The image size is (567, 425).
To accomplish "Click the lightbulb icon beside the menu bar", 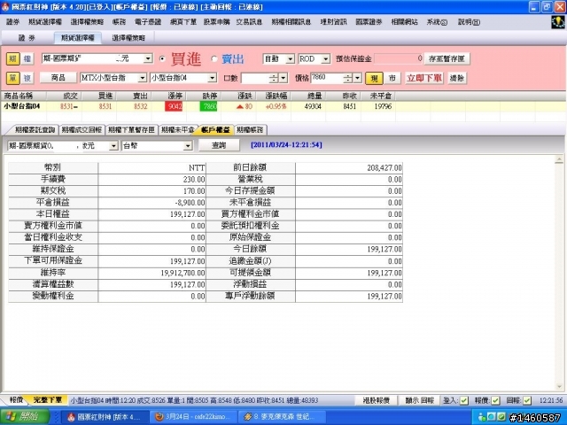I will (558, 22).
